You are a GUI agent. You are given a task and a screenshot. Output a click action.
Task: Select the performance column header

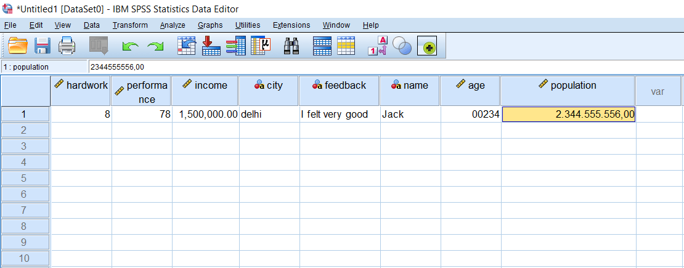click(x=141, y=91)
